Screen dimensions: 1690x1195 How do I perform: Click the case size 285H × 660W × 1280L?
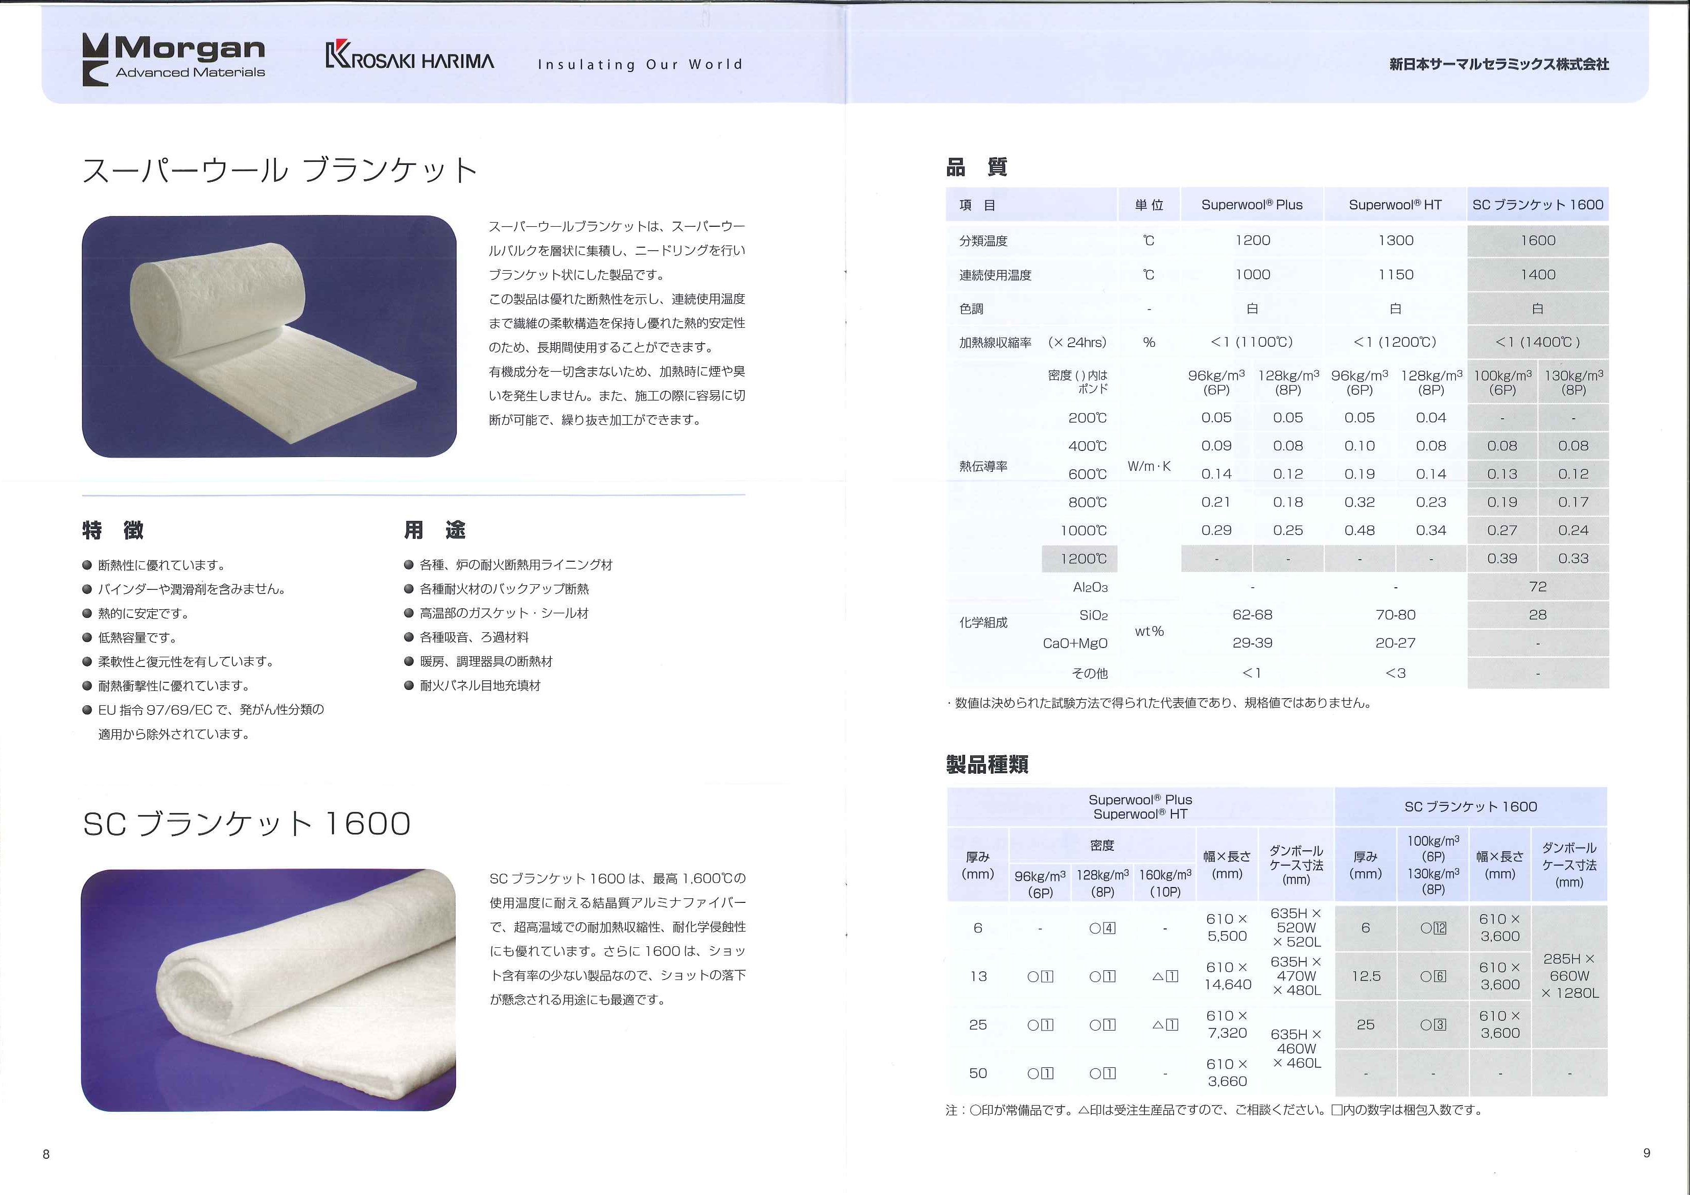pos(1569,976)
